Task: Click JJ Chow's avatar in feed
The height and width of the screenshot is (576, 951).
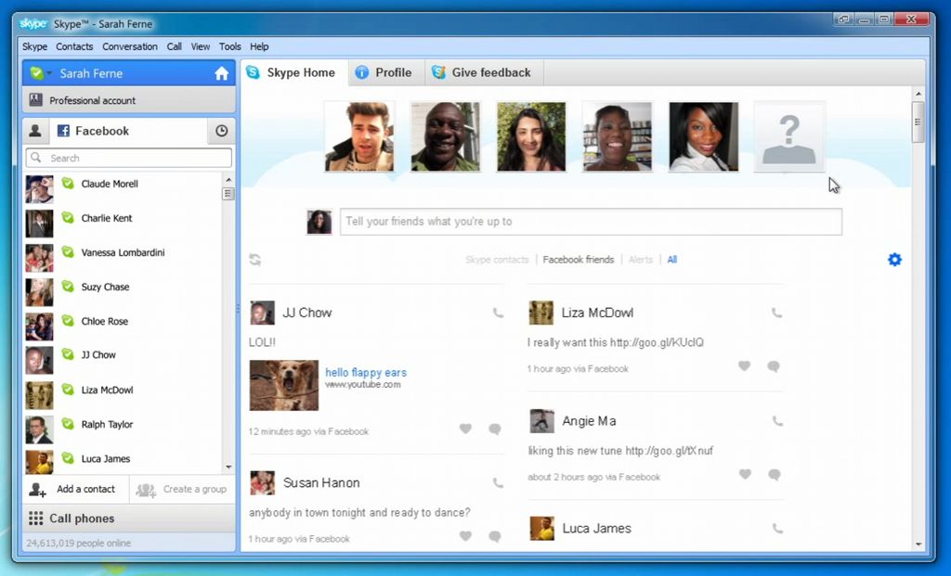Action: (262, 314)
